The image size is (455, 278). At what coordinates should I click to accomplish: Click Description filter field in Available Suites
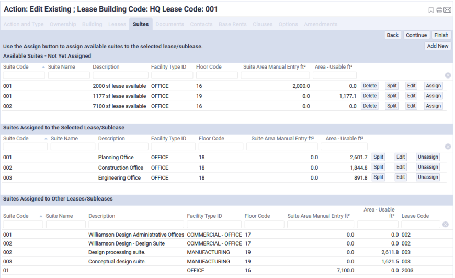tap(120, 75)
